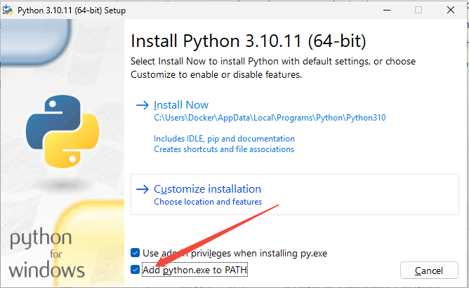Close the Python Setup window
The image size is (469, 288).
(451, 10)
